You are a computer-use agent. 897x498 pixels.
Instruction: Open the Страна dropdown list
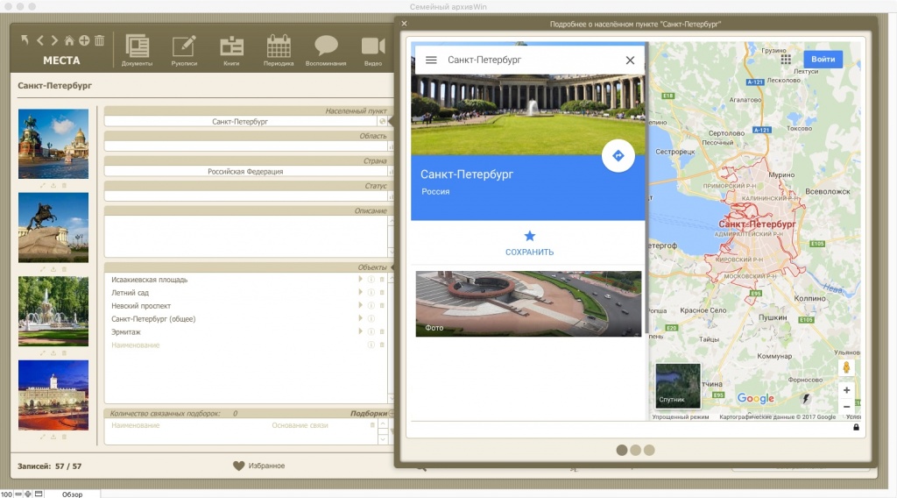392,171
